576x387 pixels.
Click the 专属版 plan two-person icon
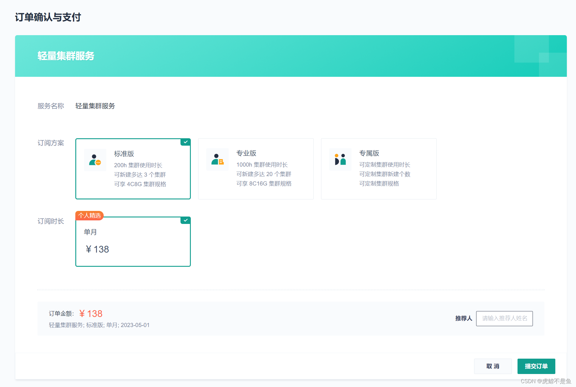click(x=340, y=160)
